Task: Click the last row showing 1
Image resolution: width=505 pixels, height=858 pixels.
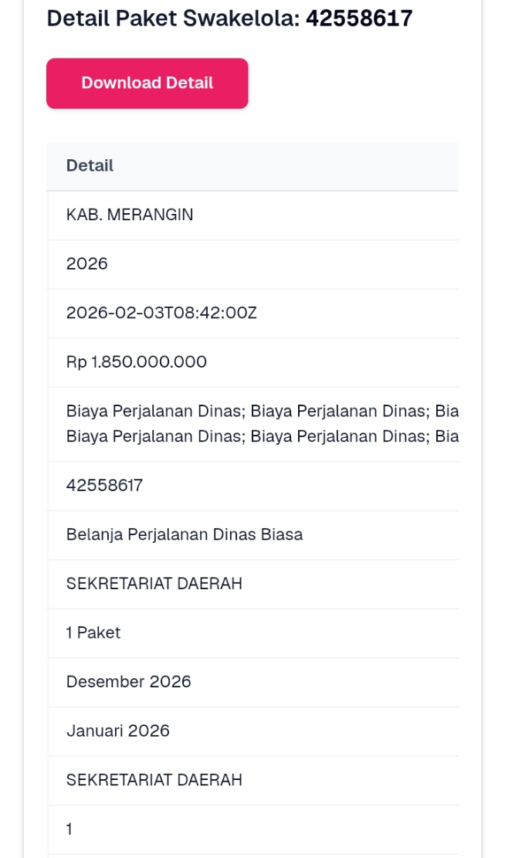Action: [x=252, y=830]
